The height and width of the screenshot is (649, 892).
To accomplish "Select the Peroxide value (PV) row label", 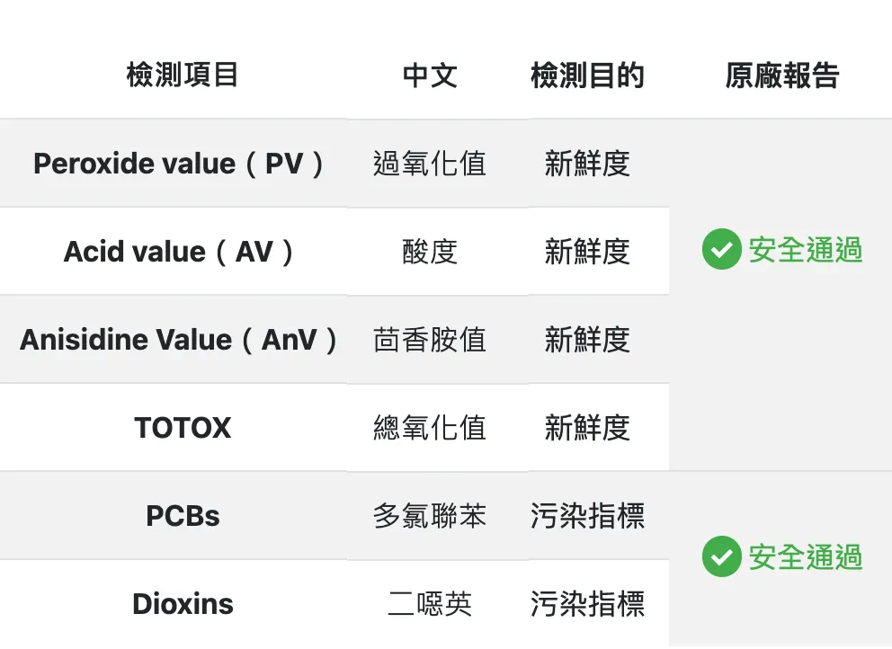I will [x=181, y=164].
